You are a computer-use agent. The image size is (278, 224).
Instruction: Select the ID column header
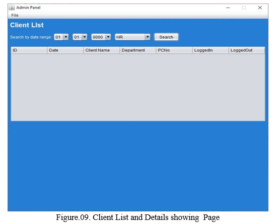click(29, 50)
